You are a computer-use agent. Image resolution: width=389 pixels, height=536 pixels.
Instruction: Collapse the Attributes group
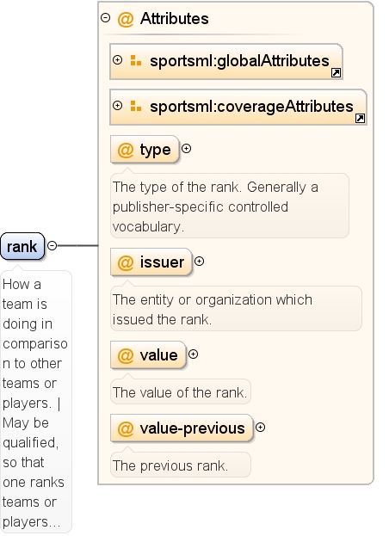pyautogui.click(x=105, y=17)
